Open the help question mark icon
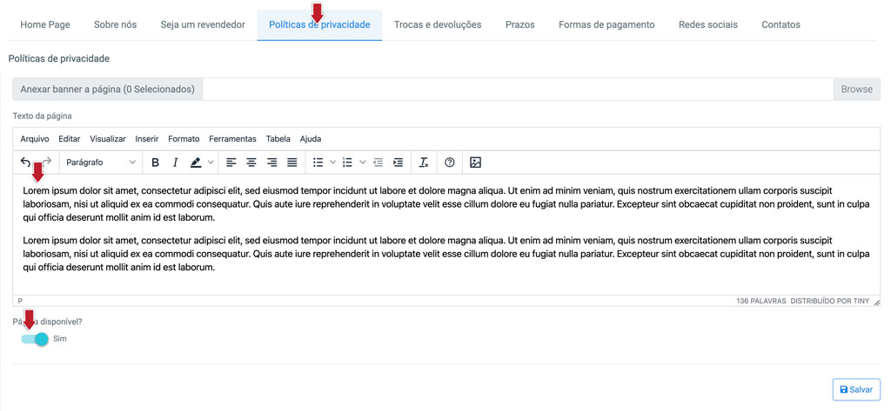 tap(450, 162)
